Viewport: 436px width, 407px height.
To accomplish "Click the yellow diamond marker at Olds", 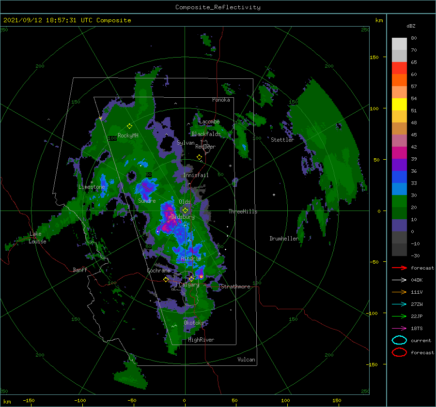I will tap(185, 211).
